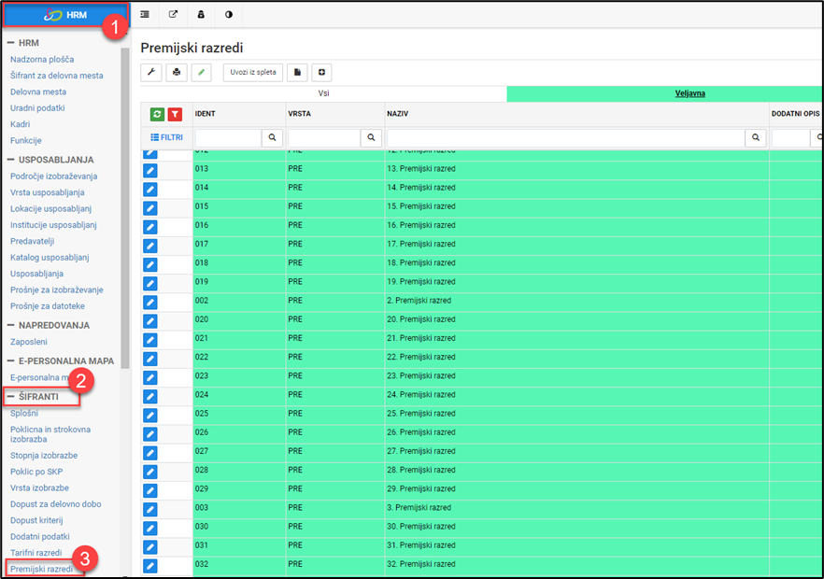This screenshot has width=824, height=579.
Task: Click the HRM logo header button
Action: pyautogui.click(x=65, y=15)
